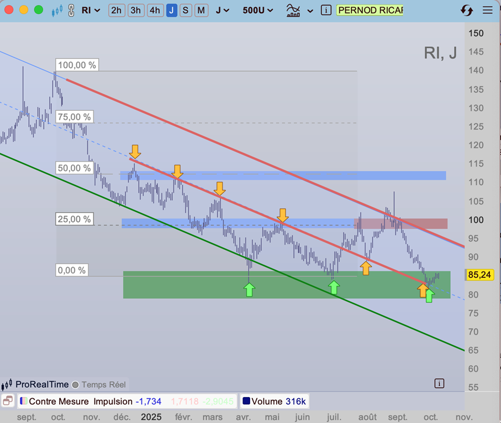Screen dimensions: 501x423
Task: Expand the indicators dropdown arrow
Action: click(x=310, y=10)
